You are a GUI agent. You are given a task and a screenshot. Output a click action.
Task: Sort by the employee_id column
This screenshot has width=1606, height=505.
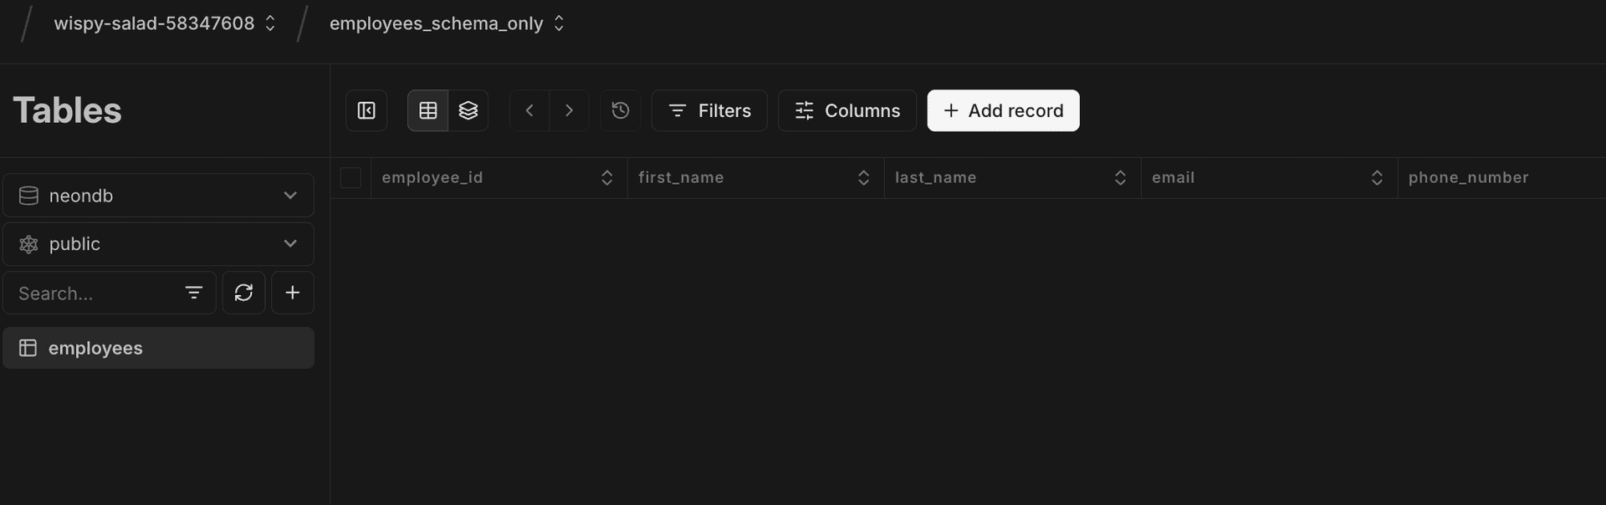click(x=607, y=177)
